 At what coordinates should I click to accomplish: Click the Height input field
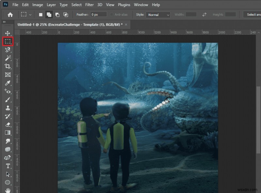(x=231, y=14)
